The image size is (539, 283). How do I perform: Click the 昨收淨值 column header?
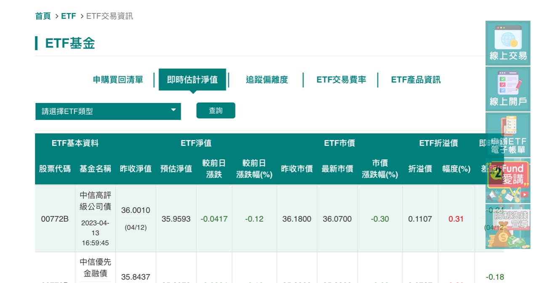[x=135, y=168]
